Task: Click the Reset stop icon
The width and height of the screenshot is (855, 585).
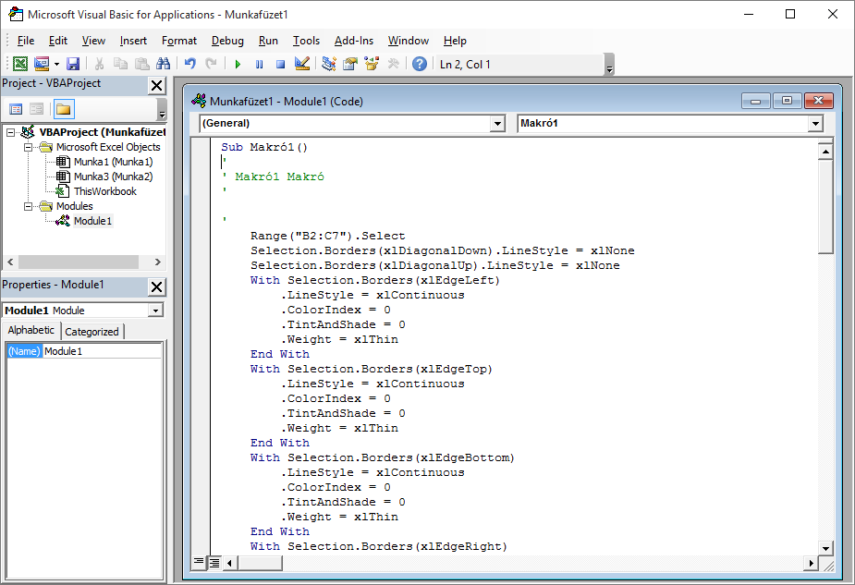Action: click(x=280, y=65)
